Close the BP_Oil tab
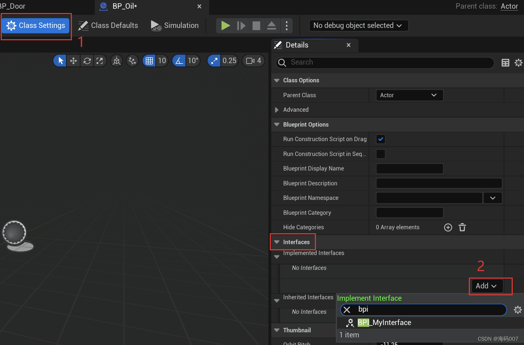The height and width of the screenshot is (345, 524). [199, 6]
